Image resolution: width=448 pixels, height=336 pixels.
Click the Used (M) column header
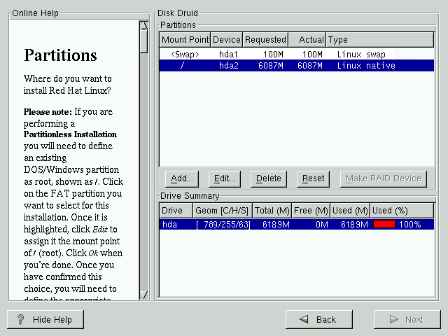pyautogui.click(x=350, y=211)
